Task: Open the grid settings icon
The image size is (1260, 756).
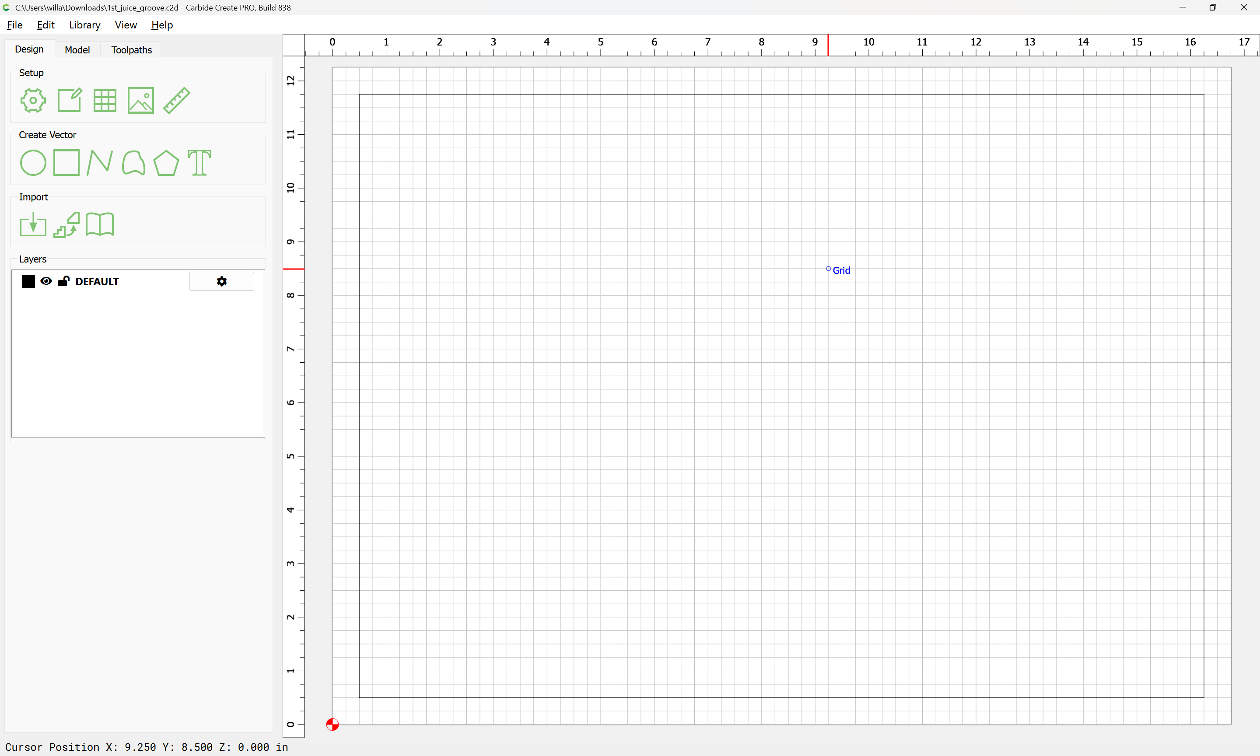Action: pyautogui.click(x=105, y=100)
